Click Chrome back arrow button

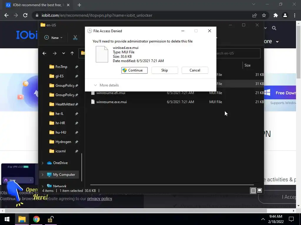(6, 15)
